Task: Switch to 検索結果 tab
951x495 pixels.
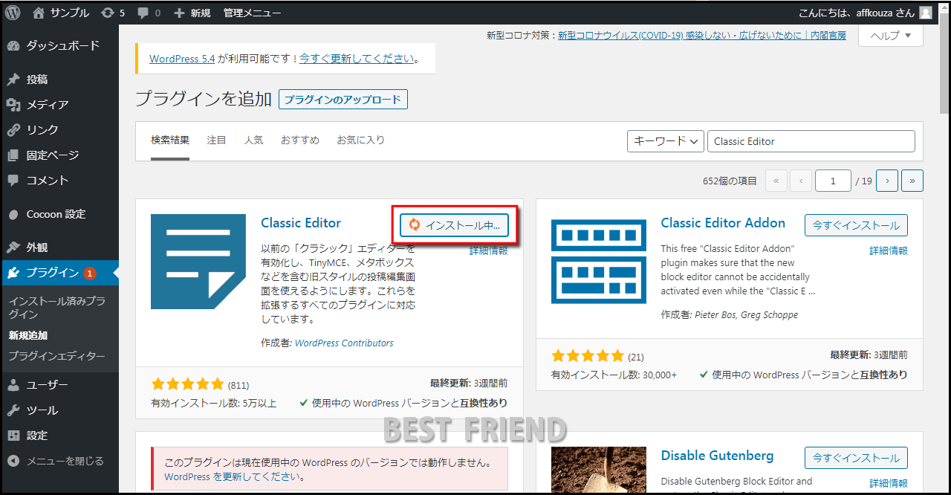Action: pos(170,140)
